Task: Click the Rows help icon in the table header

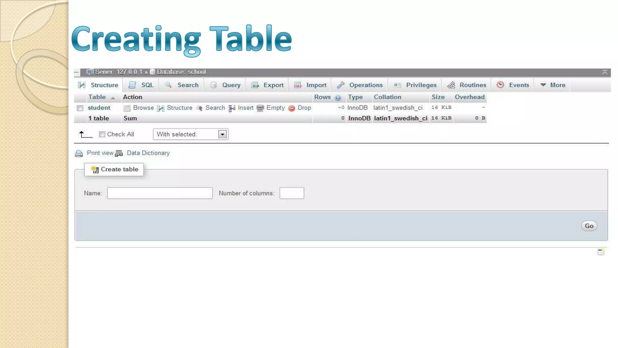Action: 338,98
